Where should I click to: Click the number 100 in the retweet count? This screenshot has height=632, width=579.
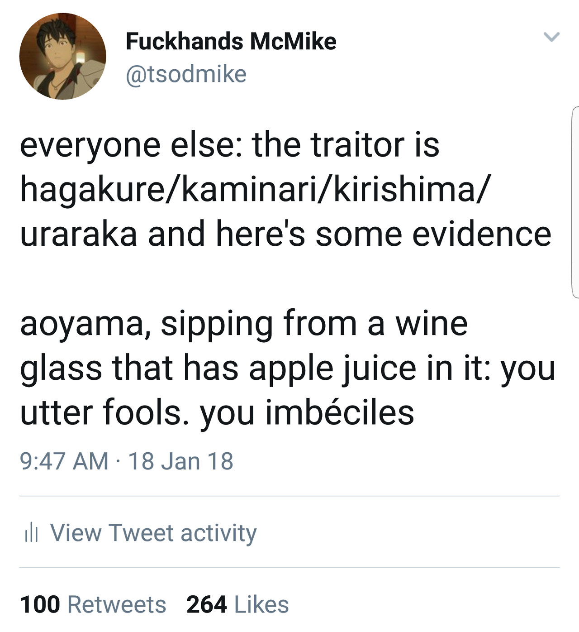(40, 604)
